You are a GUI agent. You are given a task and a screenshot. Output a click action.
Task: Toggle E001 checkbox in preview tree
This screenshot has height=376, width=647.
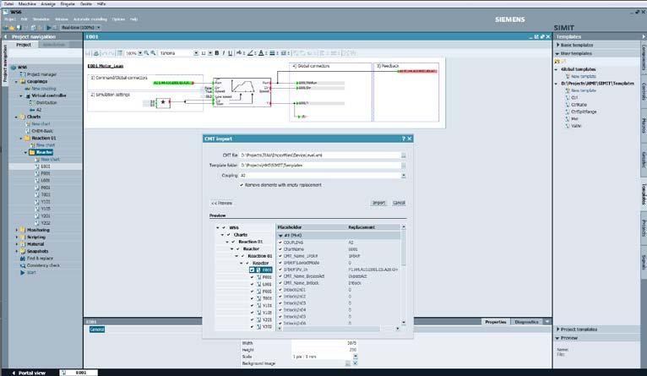(252, 270)
